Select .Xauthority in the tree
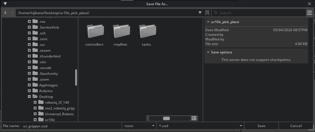 pyautogui.click(x=48, y=74)
